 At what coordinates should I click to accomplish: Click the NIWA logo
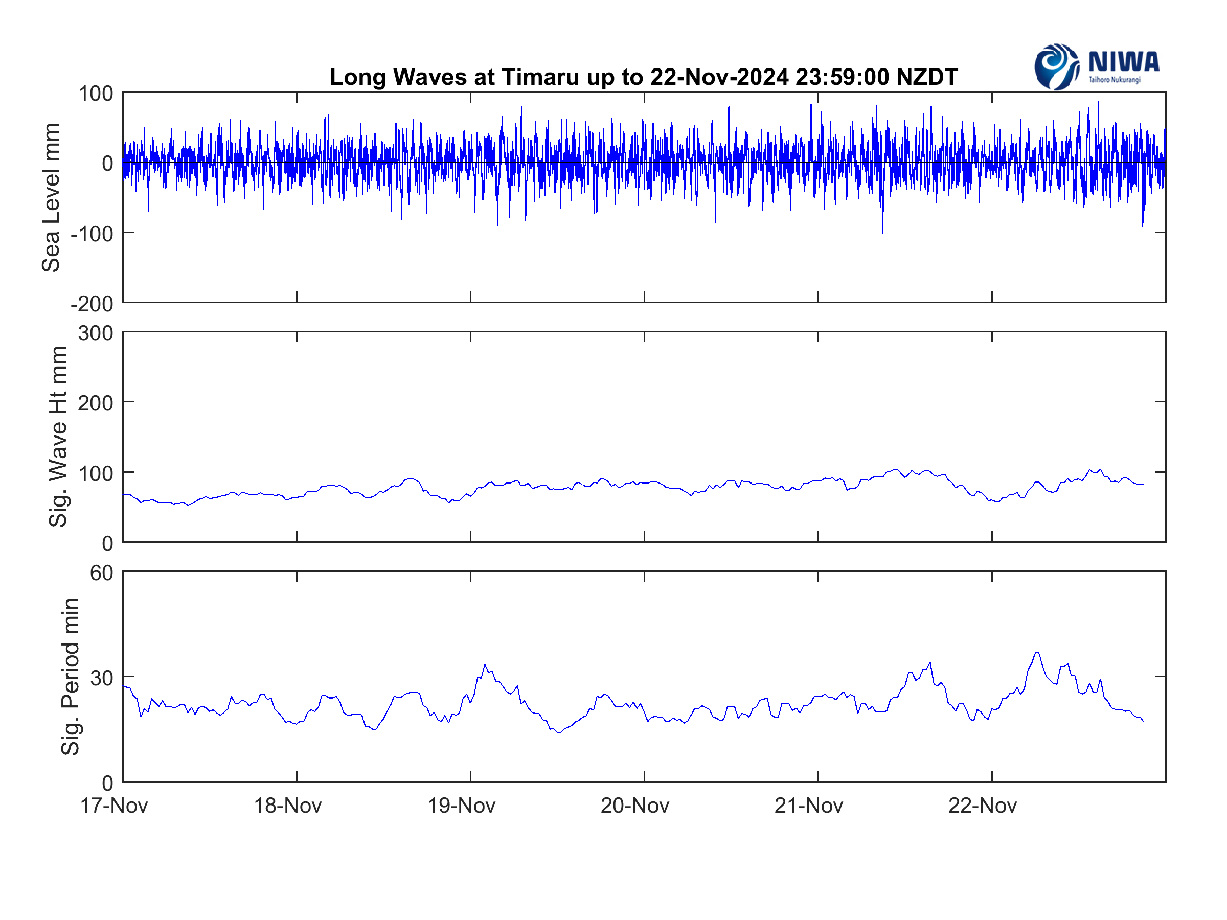[1097, 66]
